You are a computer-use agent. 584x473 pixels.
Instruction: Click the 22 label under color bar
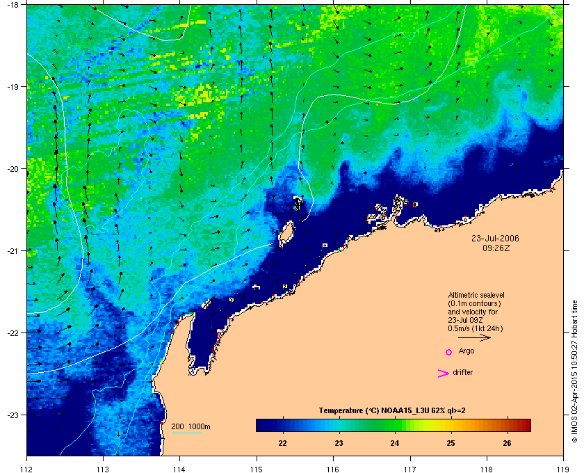(283, 443)
